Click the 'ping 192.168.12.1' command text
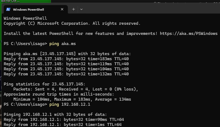Image resolution: width=220 pixels, height=127 pixels. [70, 104]
